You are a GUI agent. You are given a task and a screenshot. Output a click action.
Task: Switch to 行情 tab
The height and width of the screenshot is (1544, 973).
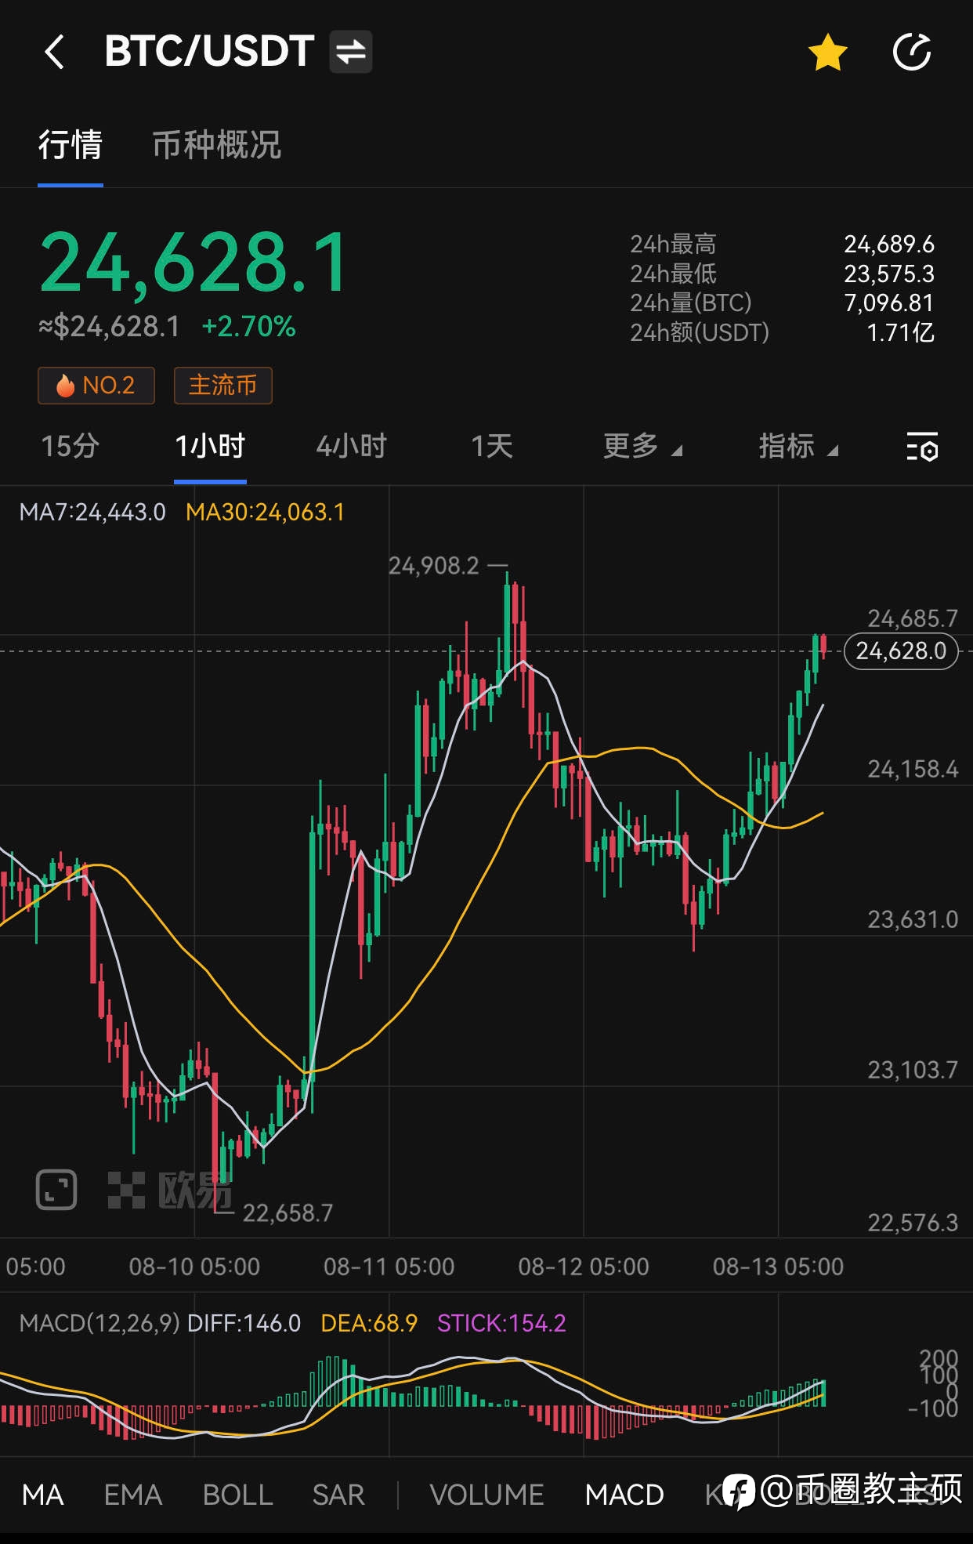[x=71, y=146]
